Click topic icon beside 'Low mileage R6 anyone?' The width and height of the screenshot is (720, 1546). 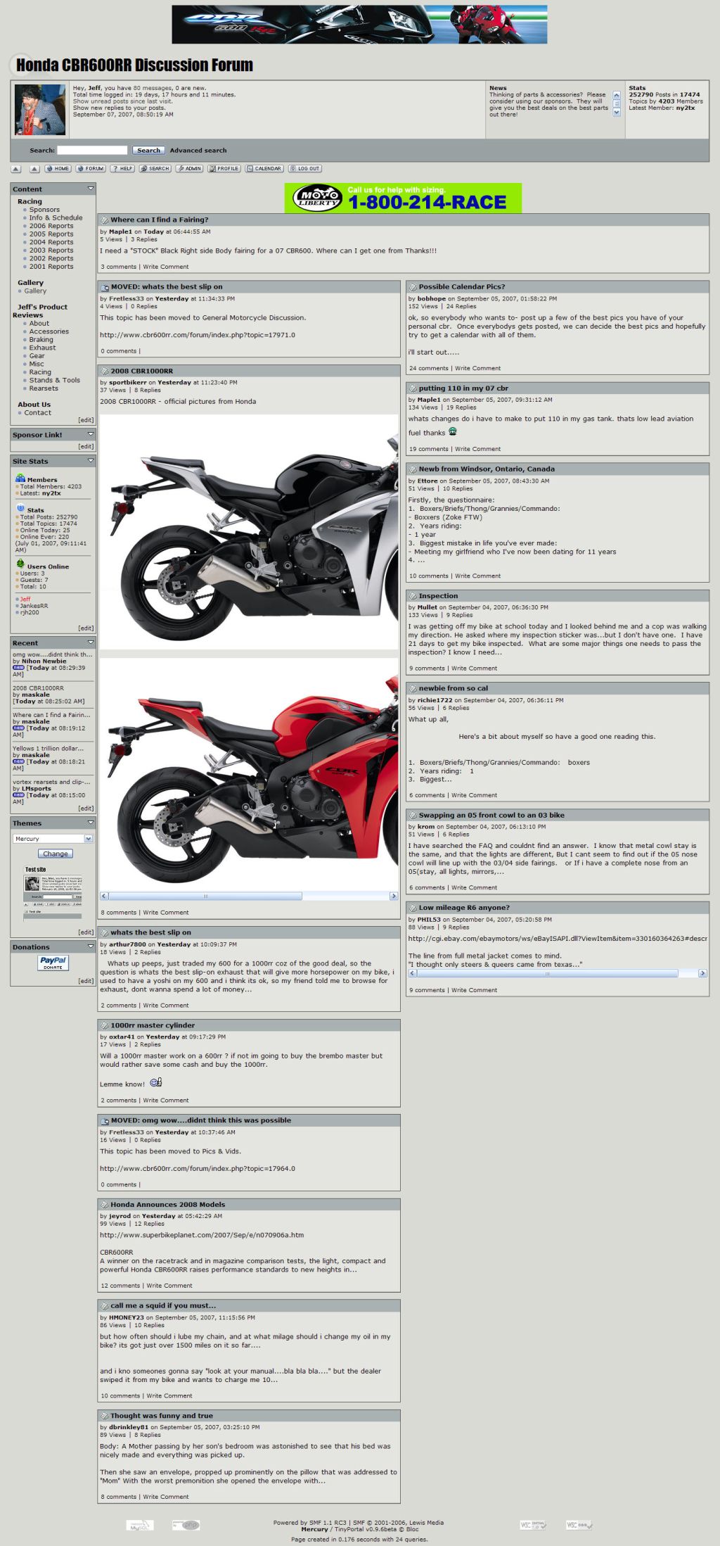click(413, 908)
